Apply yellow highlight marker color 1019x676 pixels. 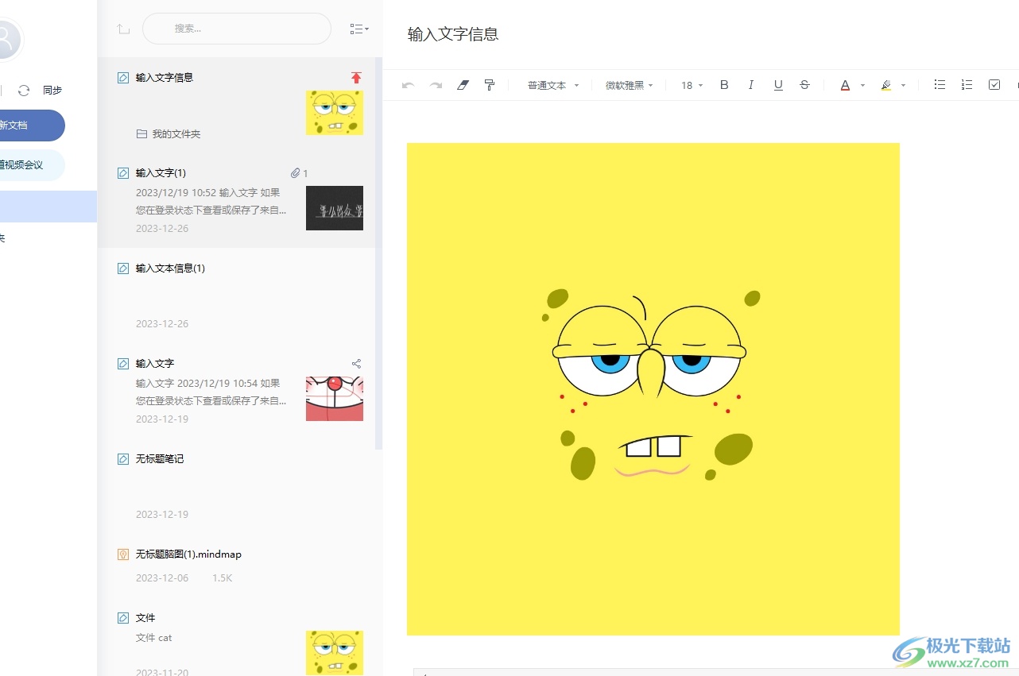click(x=886, y=85)
